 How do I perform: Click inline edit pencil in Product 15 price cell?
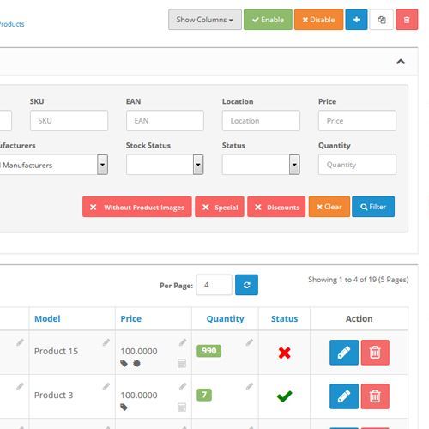pyautogui.click(x=183, y=342)
